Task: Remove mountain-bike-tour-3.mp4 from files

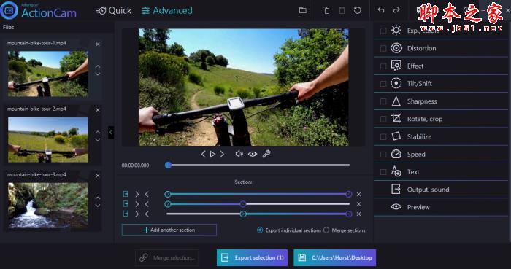Action: 98,176
